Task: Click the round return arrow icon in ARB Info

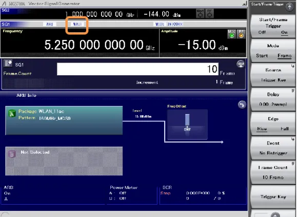Action: point(242,105)
